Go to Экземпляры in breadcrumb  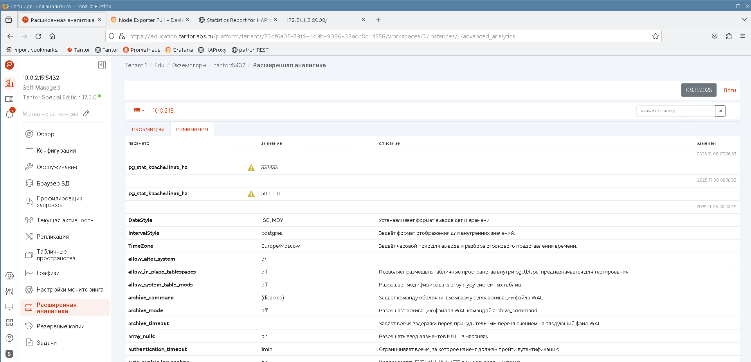pyautogui.click(x=189, y=65)
